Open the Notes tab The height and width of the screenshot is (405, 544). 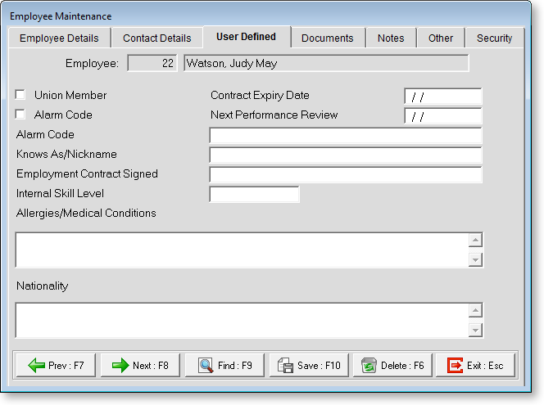point(391,38)
